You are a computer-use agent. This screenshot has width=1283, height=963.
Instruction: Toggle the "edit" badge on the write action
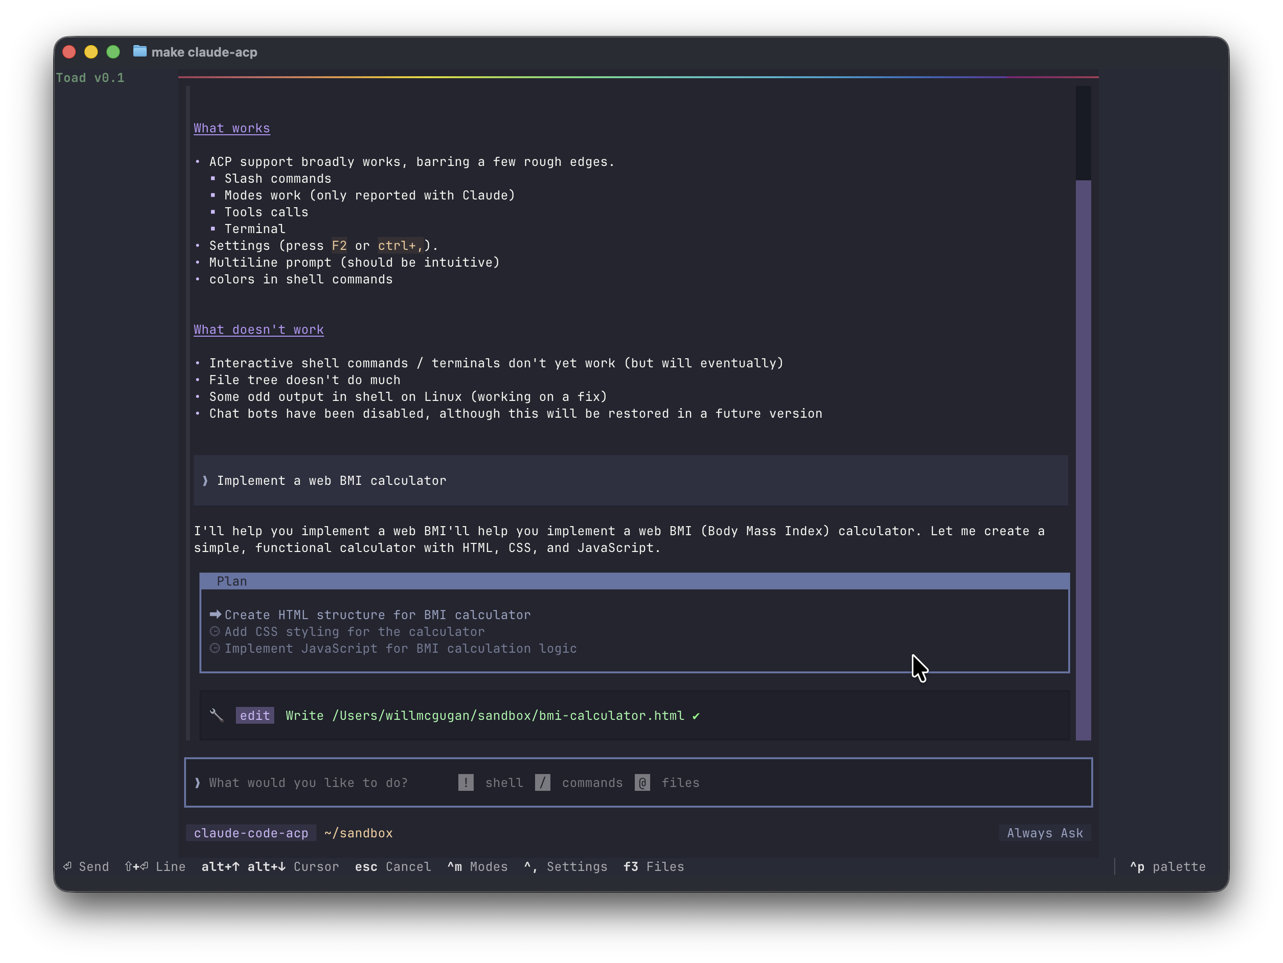click(x=254, y=715)
